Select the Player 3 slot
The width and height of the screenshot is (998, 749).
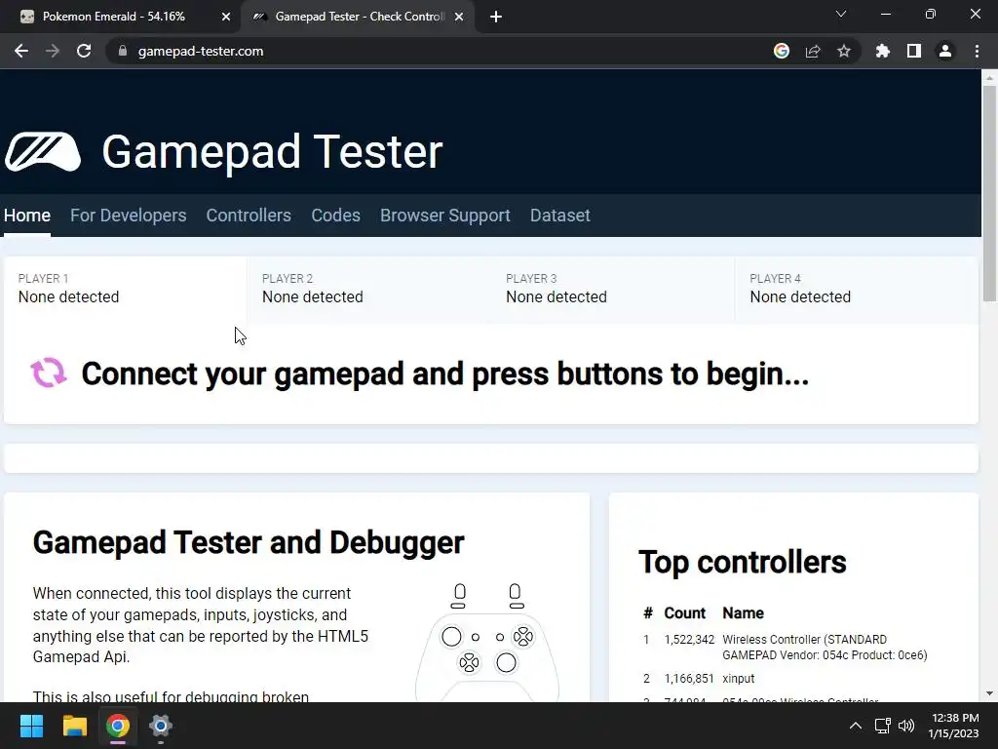612,289
